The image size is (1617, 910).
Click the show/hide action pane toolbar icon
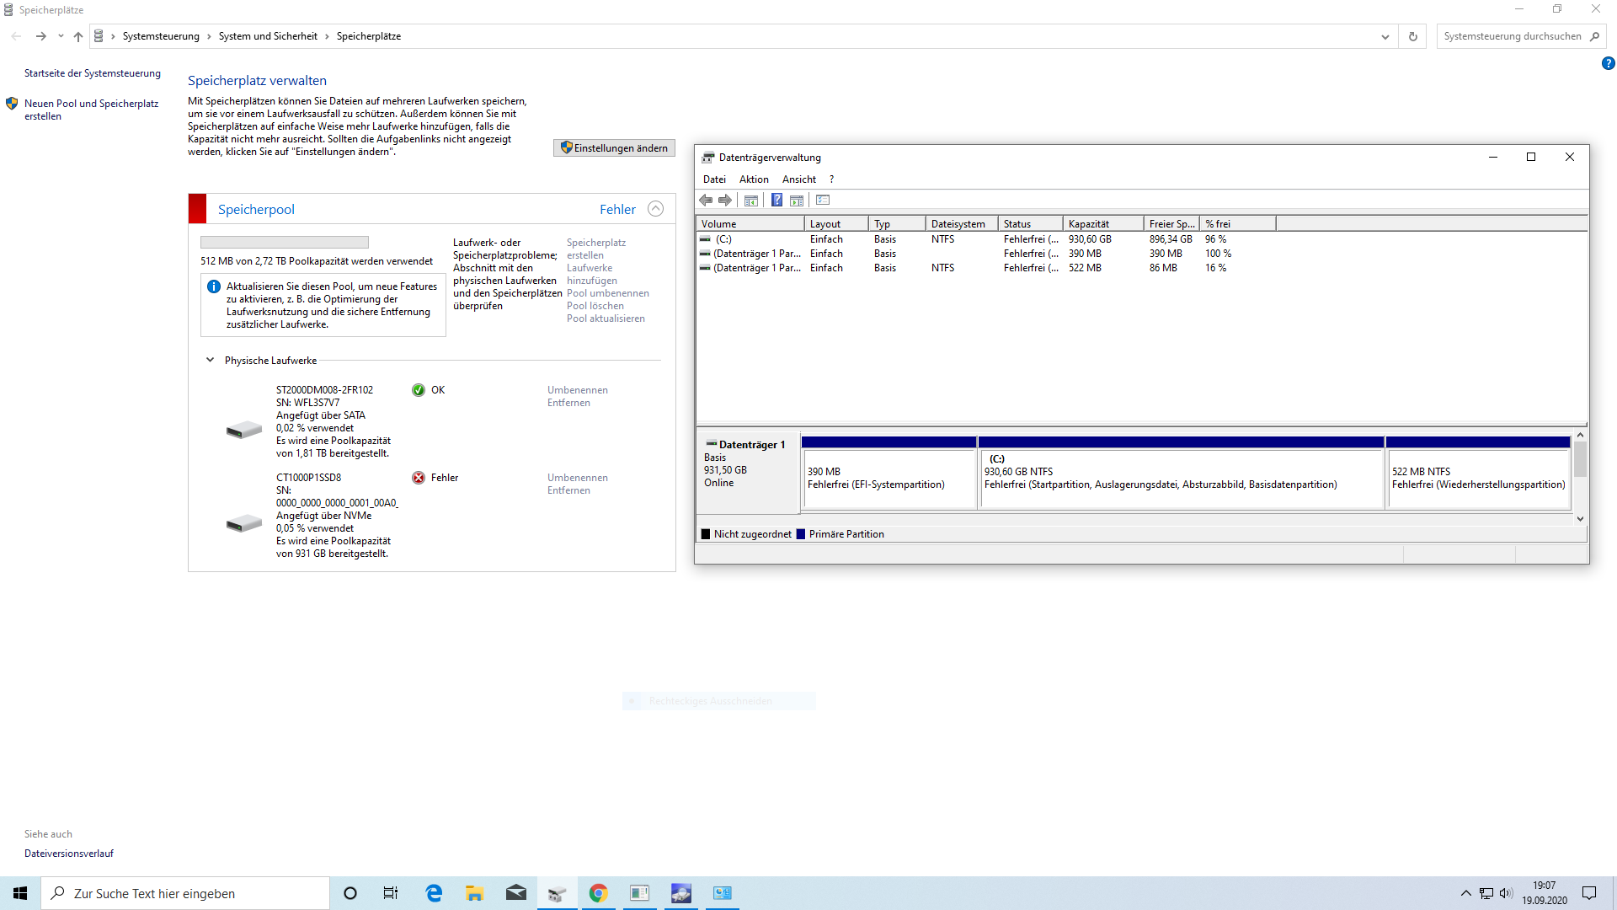(x=797, y=200)
